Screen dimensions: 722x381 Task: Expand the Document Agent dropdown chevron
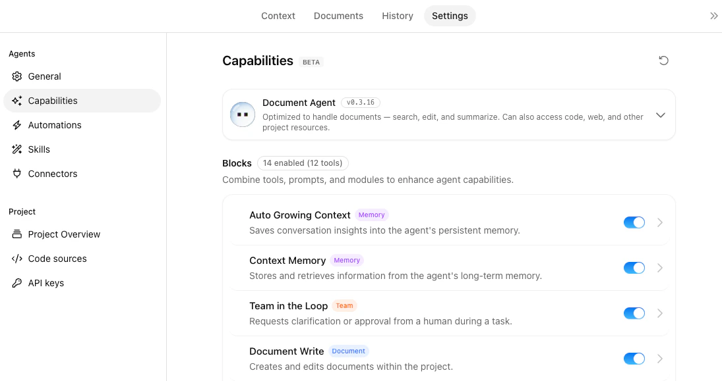coord(660,115)
